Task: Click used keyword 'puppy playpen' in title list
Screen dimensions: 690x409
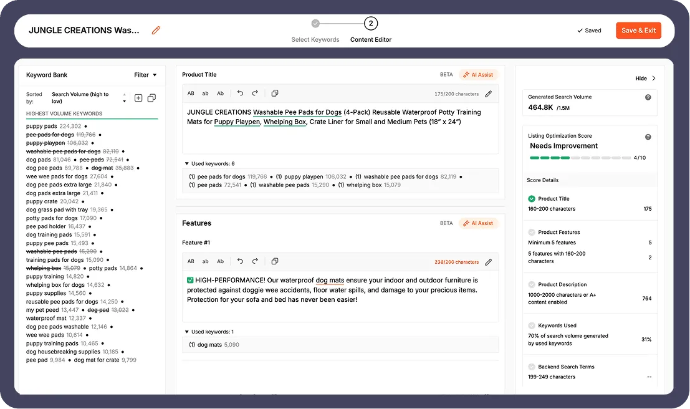Action: (304, 176)
